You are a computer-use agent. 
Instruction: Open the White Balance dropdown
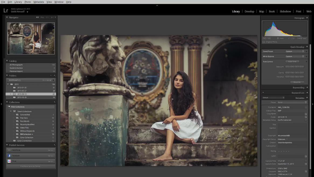tap(295, 57)
